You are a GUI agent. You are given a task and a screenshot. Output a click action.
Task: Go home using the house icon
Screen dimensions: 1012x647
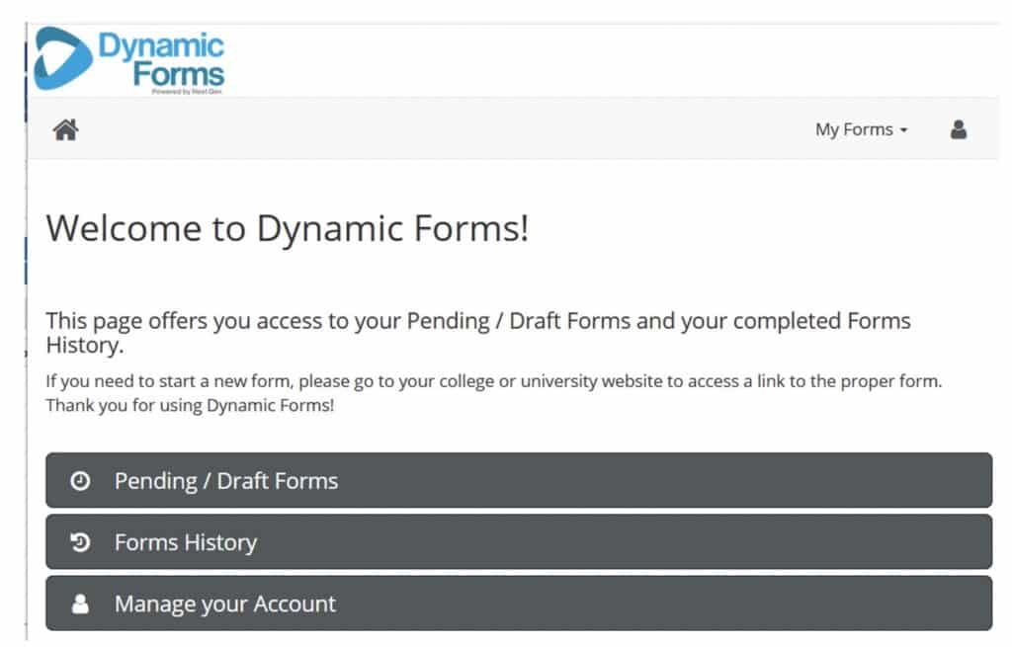(x=66, y=129)
